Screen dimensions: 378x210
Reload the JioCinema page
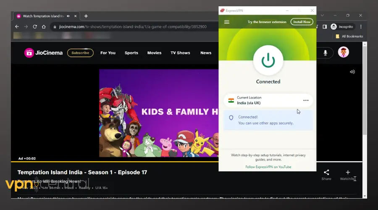coord(35,27)
